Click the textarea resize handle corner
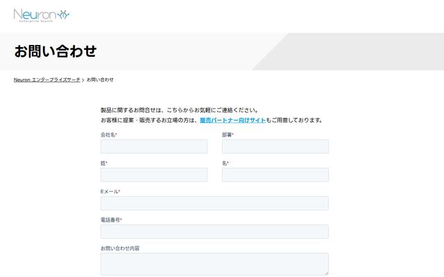 tap(326, 273)
